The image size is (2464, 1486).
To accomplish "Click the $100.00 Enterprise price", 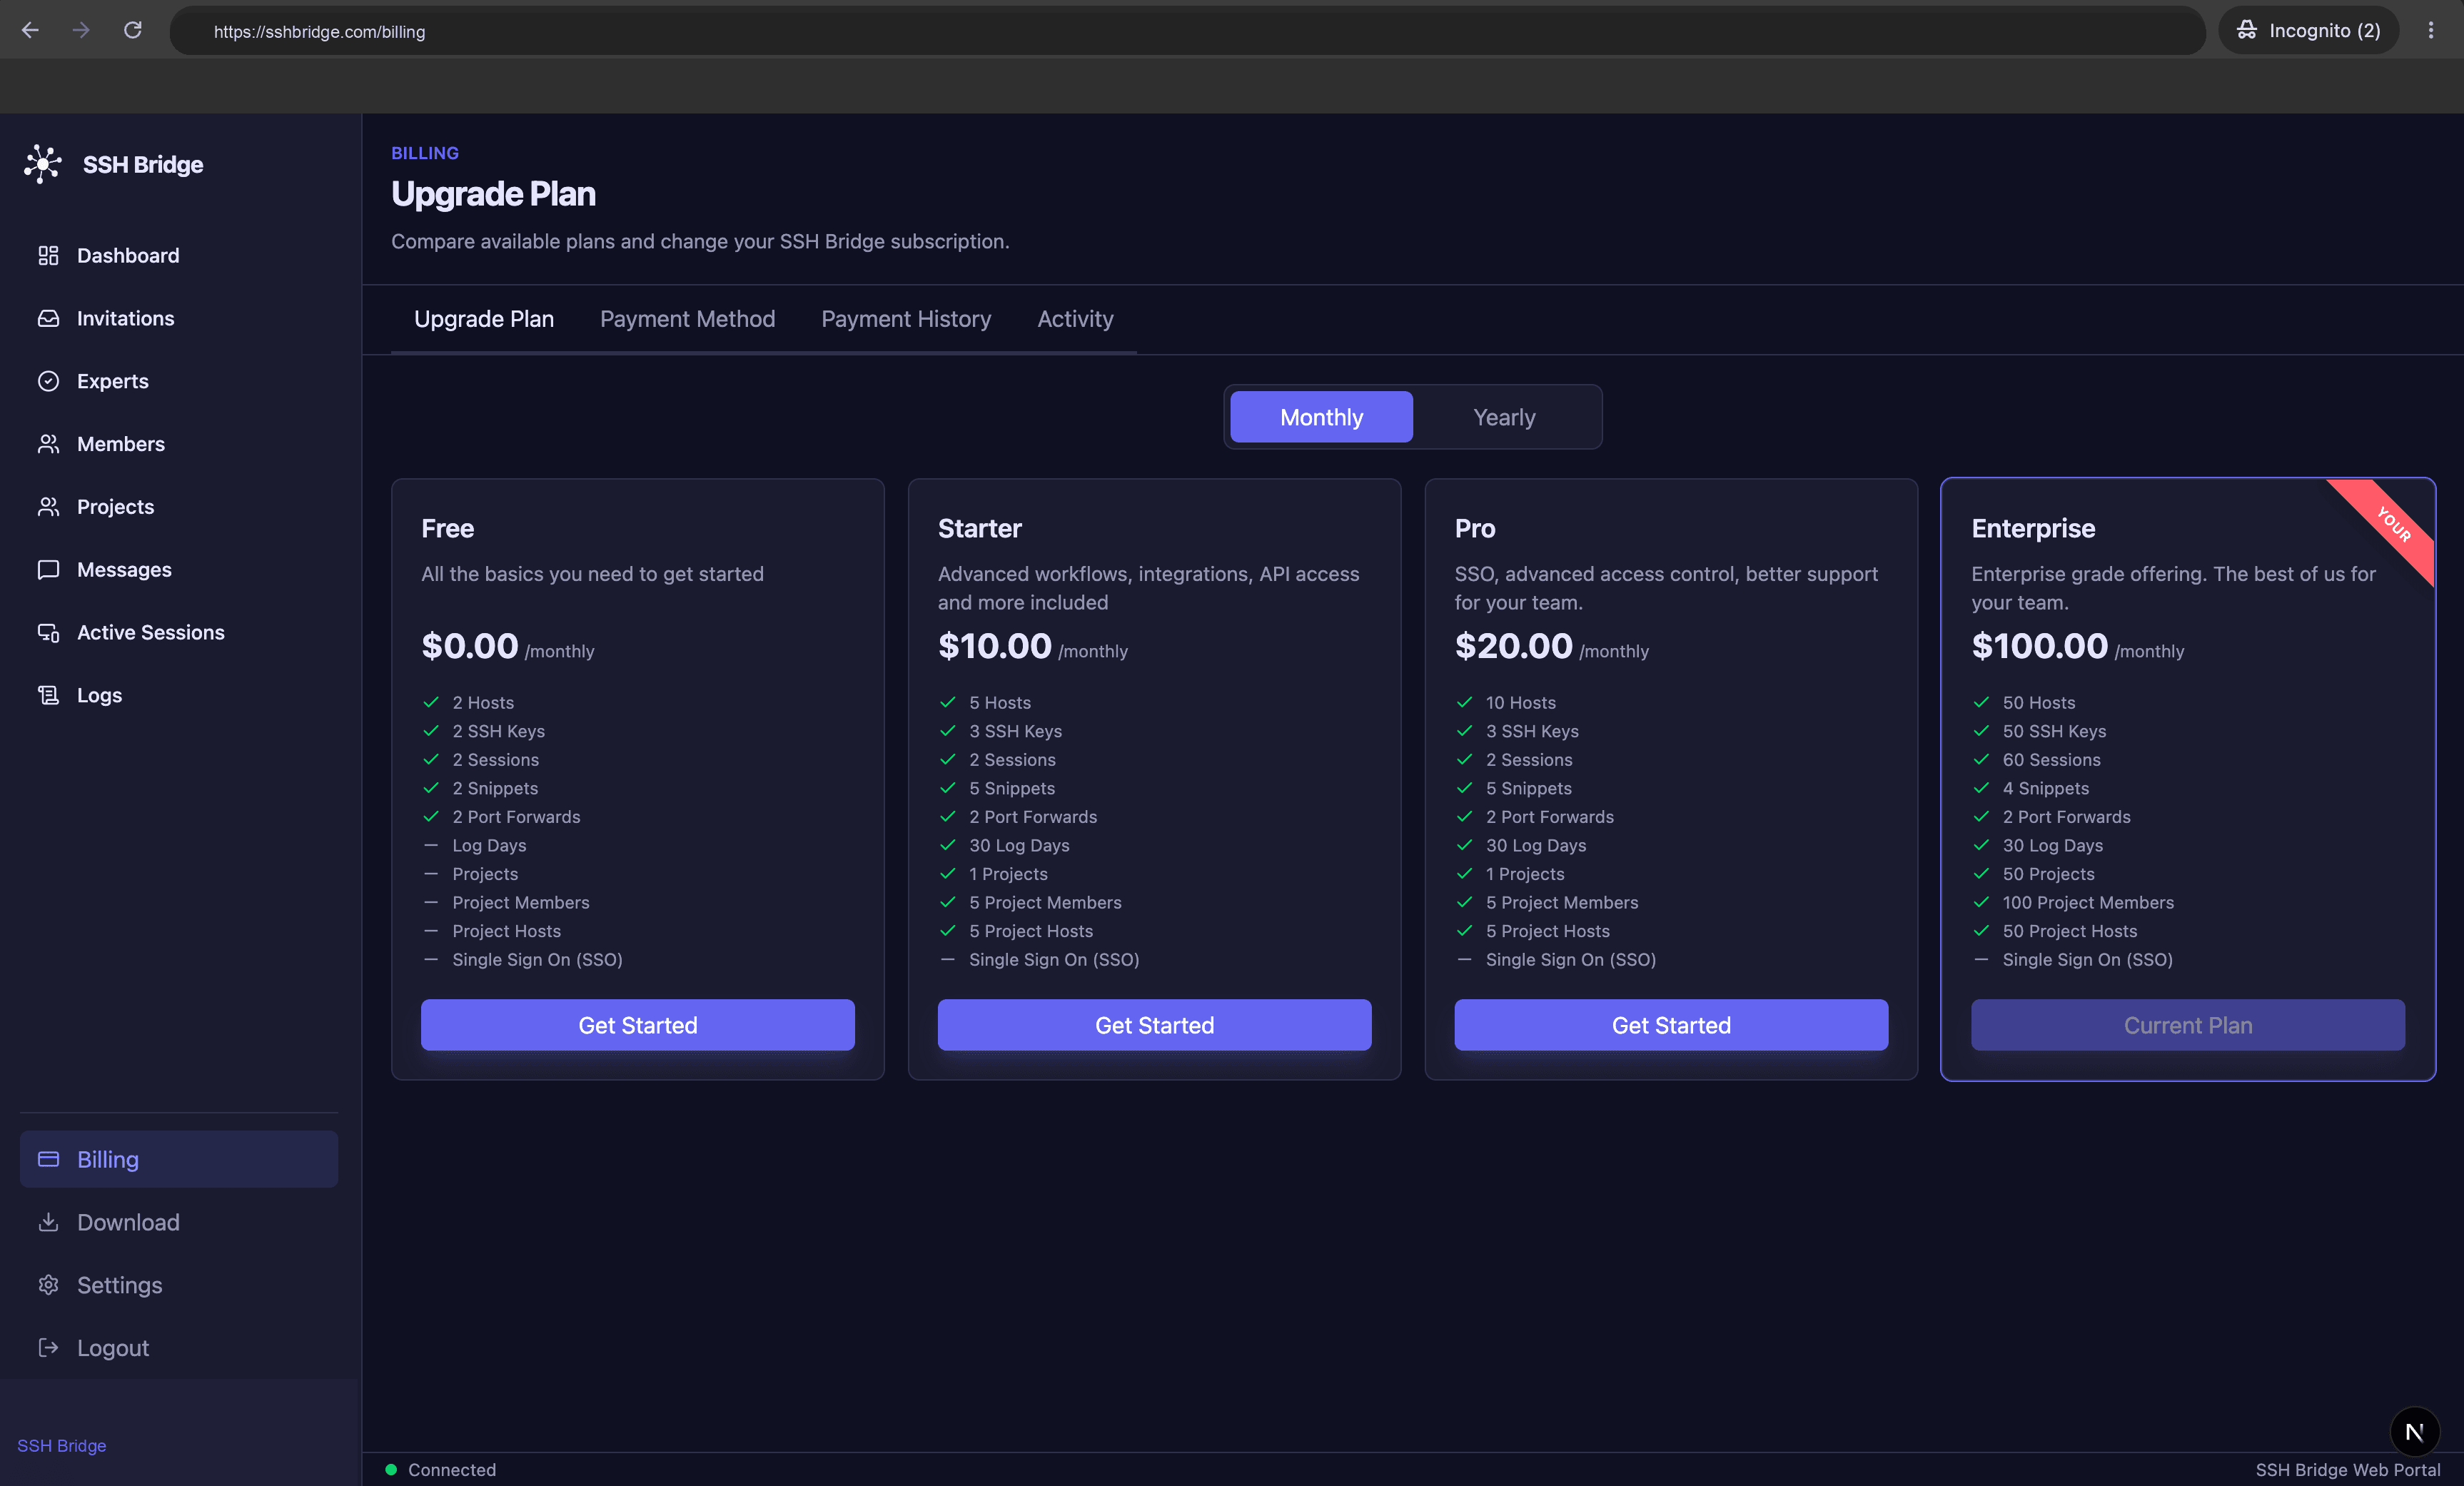I will click(x=2039, y=646).
